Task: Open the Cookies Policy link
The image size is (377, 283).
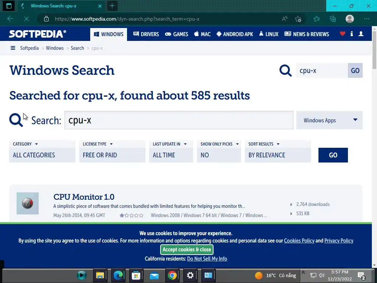Action: point(299,241)
